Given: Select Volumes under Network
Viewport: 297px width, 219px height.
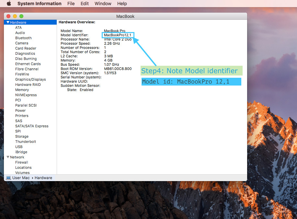Looking at the screenshot, I should (22, 173).
